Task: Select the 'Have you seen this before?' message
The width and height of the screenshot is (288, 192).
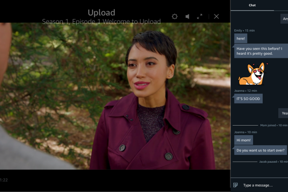Action: tap(261, 51)
